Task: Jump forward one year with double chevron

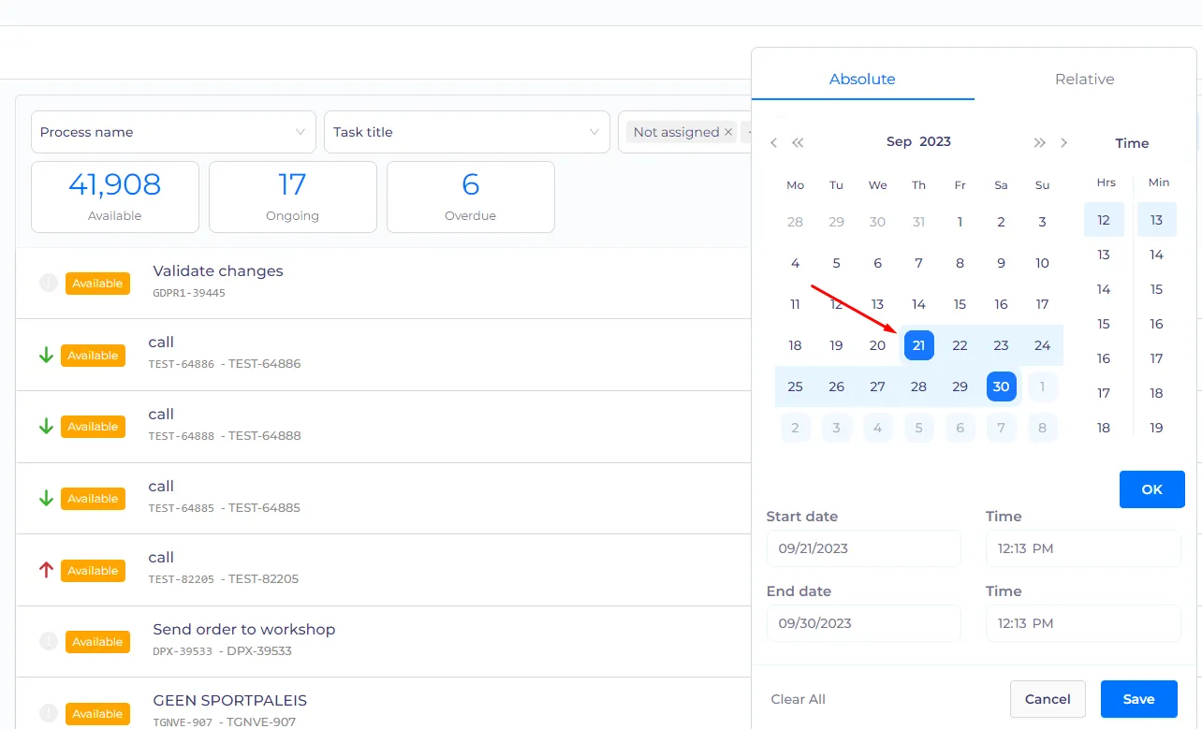Action: click(1039, 143)
